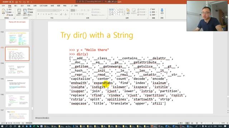Screen dimensions: 229x128
Task: Open the Clipboard pane dialog launcher
Action: pos(14,18)
